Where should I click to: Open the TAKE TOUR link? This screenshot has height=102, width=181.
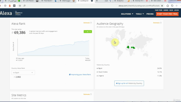(x=158, y=10)
